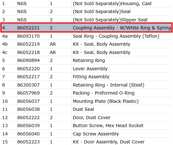Click part number 86300307

[28, 85]
